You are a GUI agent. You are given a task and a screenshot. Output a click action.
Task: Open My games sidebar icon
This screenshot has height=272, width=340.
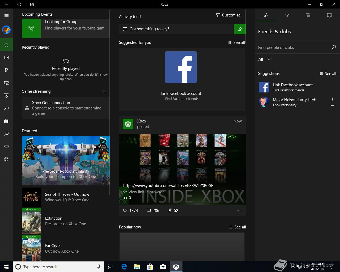(6, 57)
